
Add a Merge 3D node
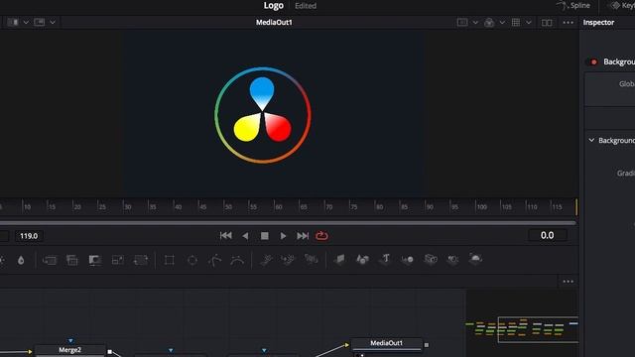tap(408, 259)
